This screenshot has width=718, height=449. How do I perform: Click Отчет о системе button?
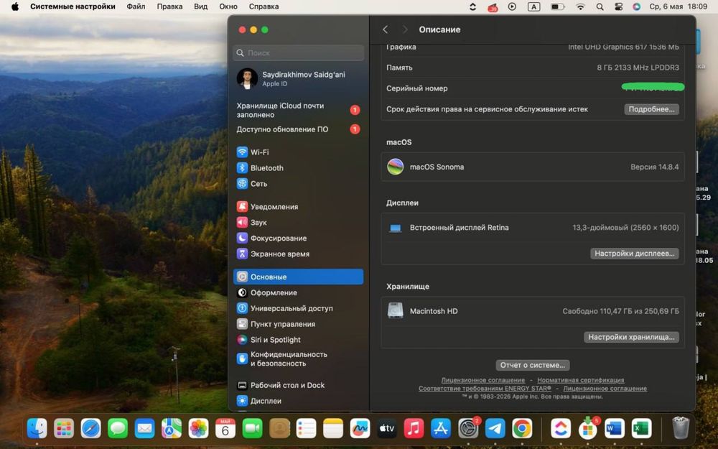(533, 365)
